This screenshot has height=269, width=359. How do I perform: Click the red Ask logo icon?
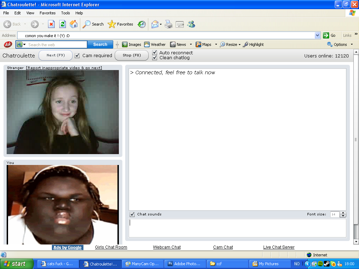pyautogui.click(x=8, y=44)
